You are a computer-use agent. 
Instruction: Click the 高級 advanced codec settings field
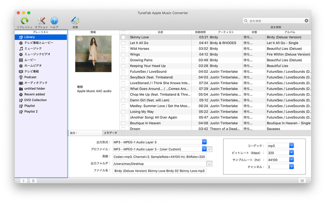pos(159,157)
